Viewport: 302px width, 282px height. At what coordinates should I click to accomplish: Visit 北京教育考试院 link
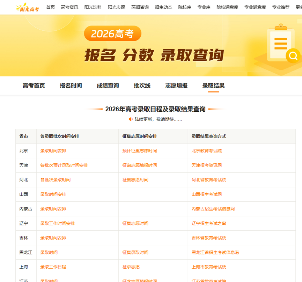pyautogui.click(x=207, y=151)
